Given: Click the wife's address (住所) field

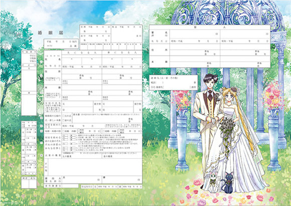Looking at the screenshot, I should pyautogui.click(x=122, y=74).
